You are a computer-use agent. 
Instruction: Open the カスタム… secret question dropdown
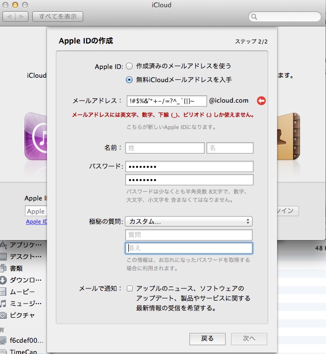click(188, 221)
